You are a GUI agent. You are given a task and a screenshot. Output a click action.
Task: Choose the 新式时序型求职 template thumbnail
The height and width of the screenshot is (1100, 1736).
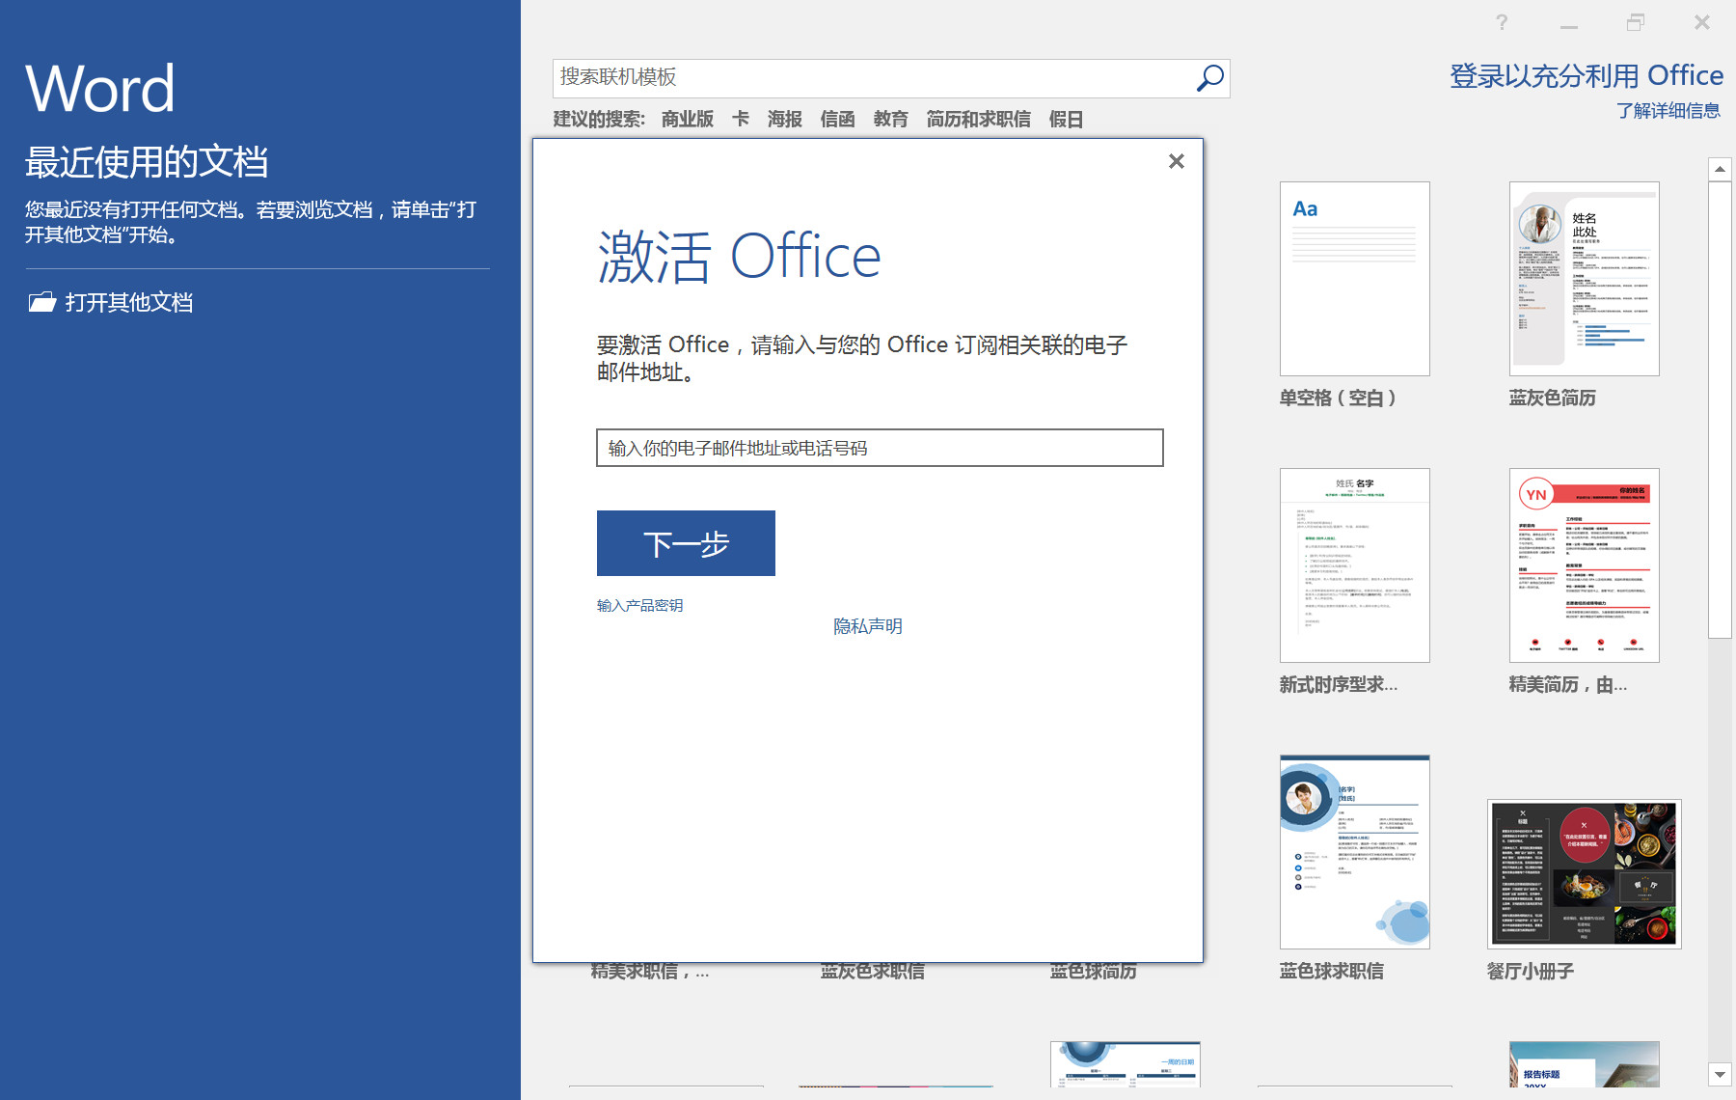pyautogui.click(x=1354, y=565)
